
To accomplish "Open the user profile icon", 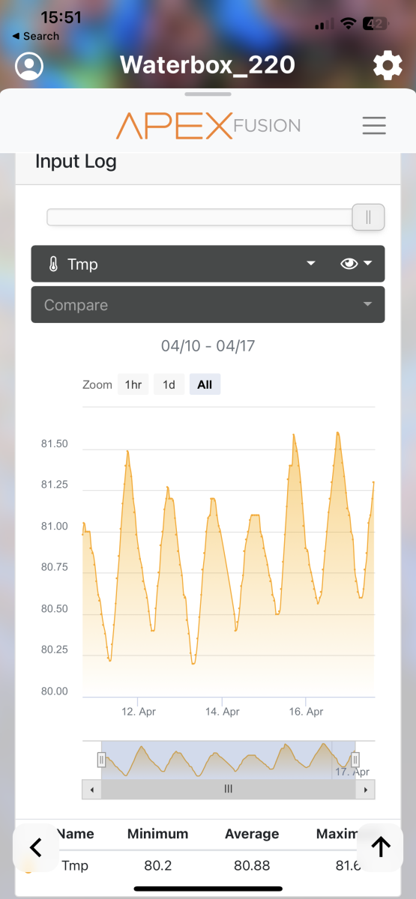I will pyautogui.click(x=29, y=66).
